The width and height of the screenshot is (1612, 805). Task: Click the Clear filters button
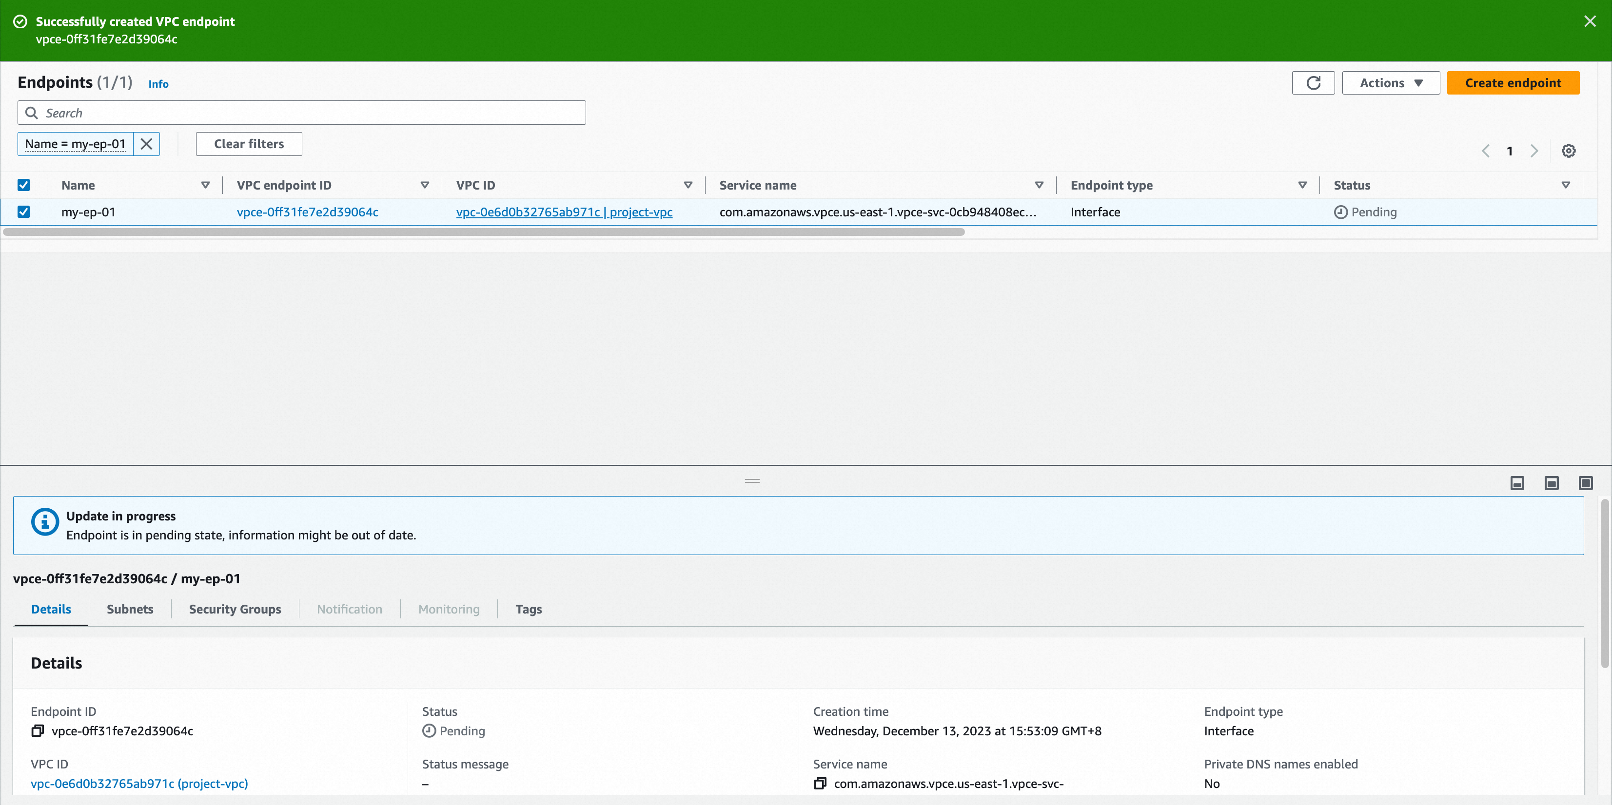tap(249, 144)
